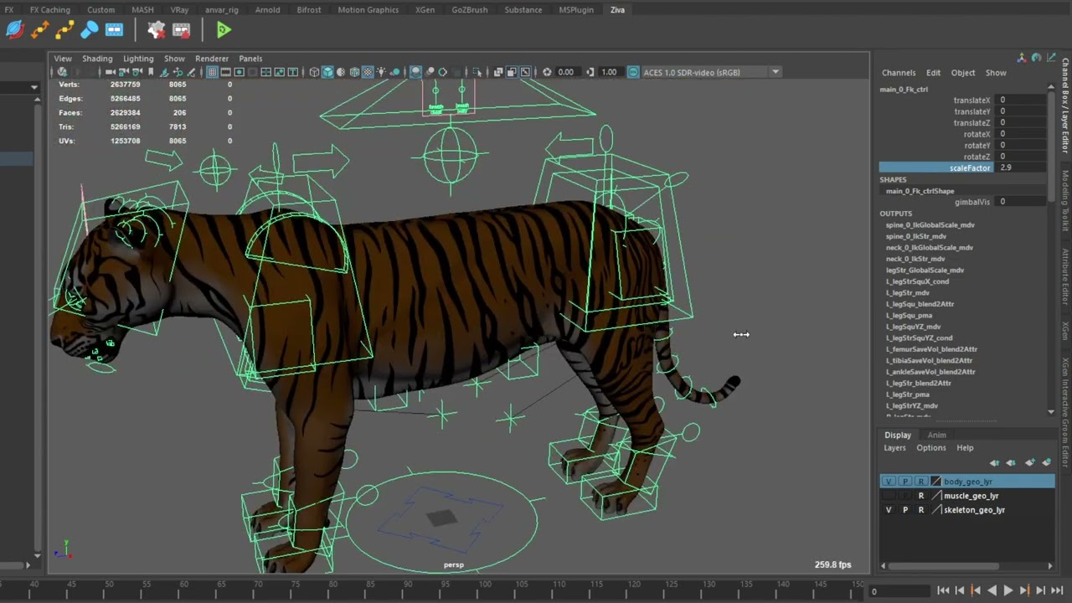1072x603 pixels.
Task: Switch to the MASH shelf tab
Action: click(142, 10)
